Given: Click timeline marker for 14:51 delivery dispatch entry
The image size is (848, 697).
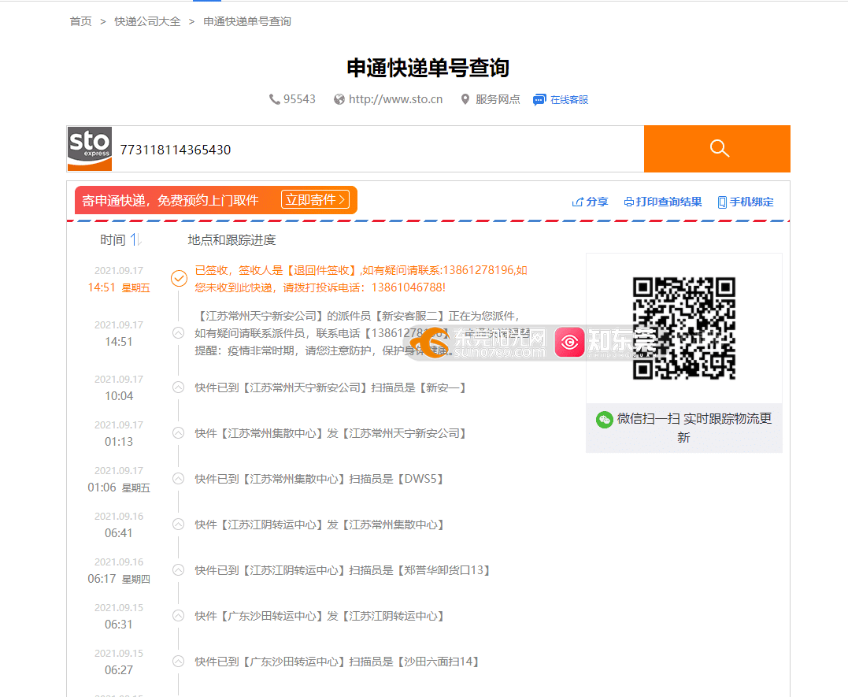Looking at the screenshot, I should tap(179, 333).
